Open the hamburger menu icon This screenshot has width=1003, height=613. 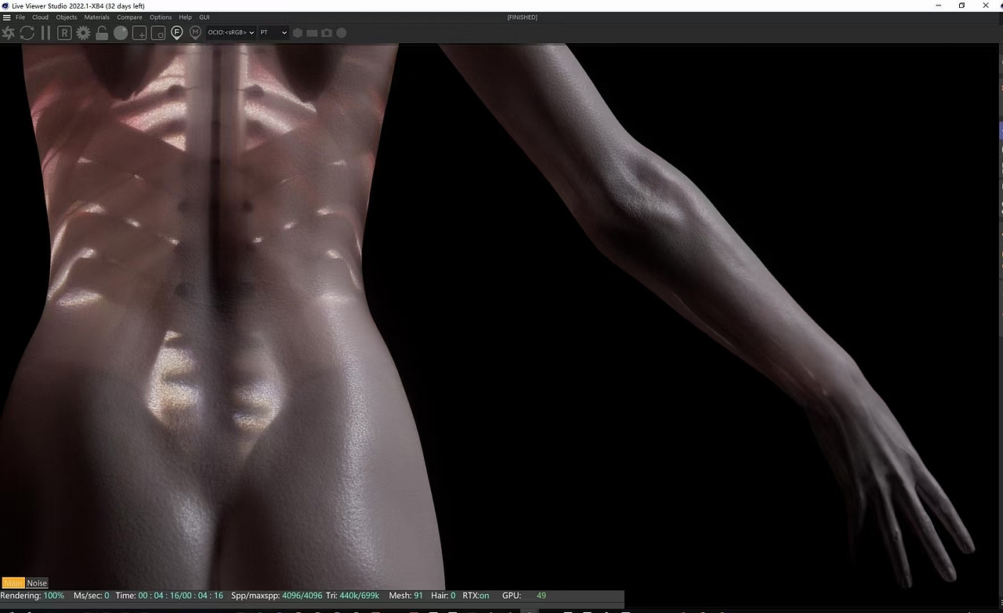point(6,17)
